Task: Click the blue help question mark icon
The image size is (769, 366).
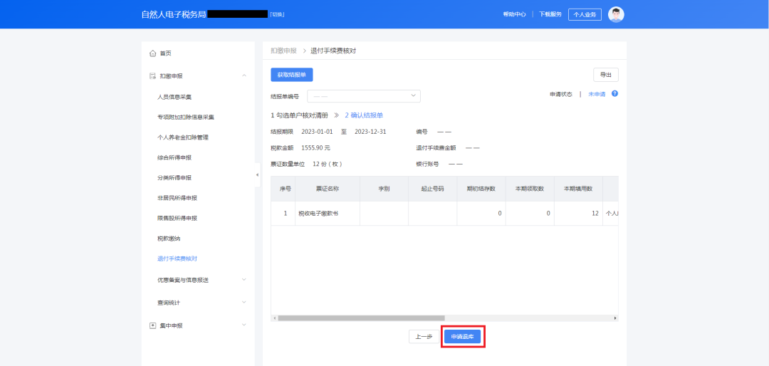Action: click(614, 94)
